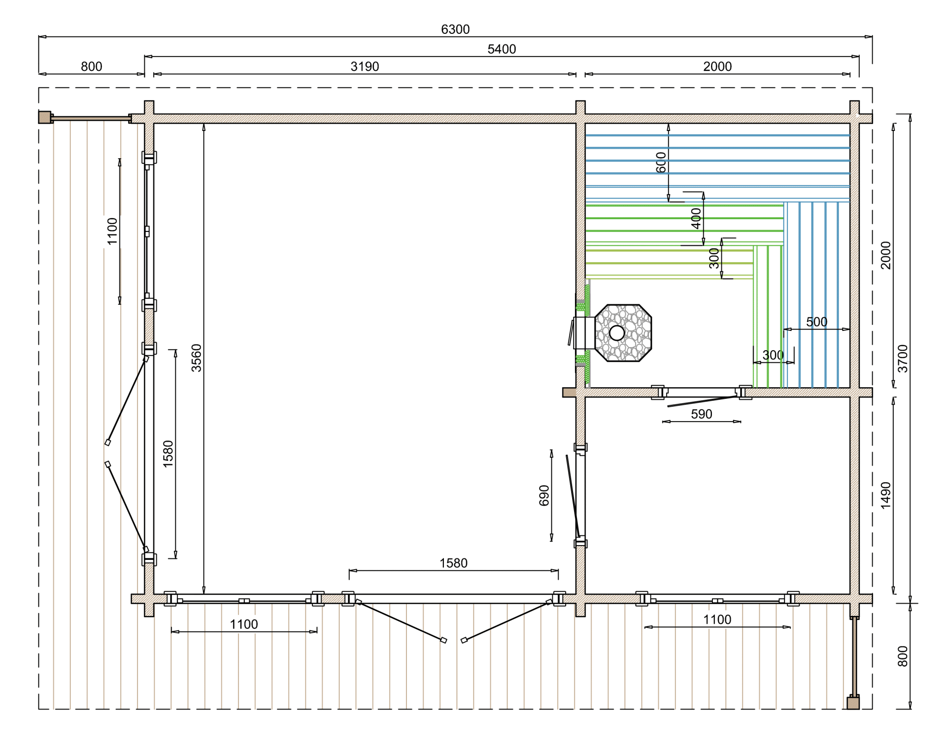Select the 590 door width dimension
The width and height of the screenshot is (948, 745).
701,414
